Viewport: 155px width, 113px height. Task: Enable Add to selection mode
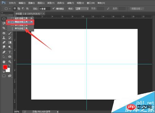click(19, 9)
